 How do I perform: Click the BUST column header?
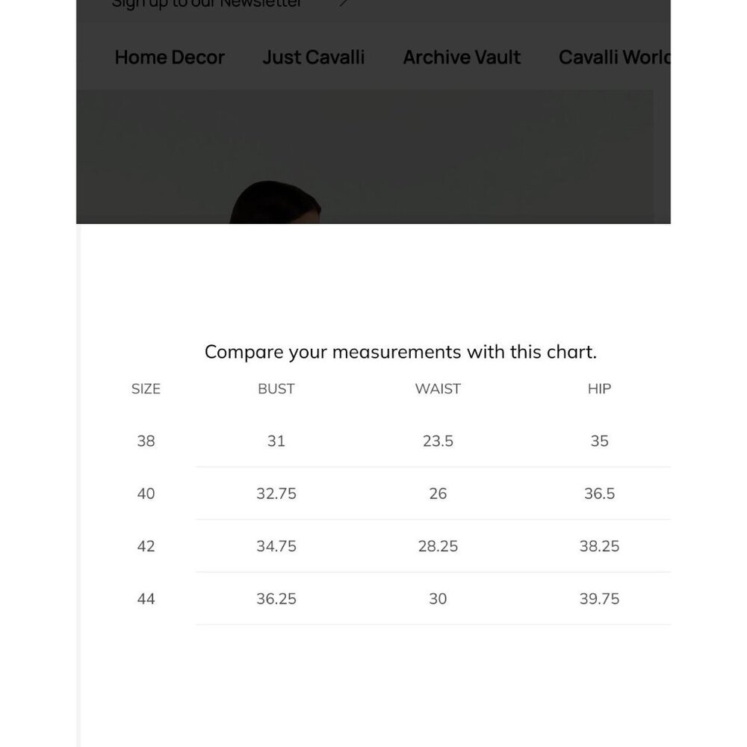276,388
